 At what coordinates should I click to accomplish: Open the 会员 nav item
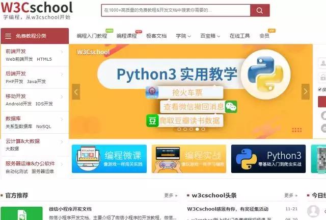pos(264,36)
